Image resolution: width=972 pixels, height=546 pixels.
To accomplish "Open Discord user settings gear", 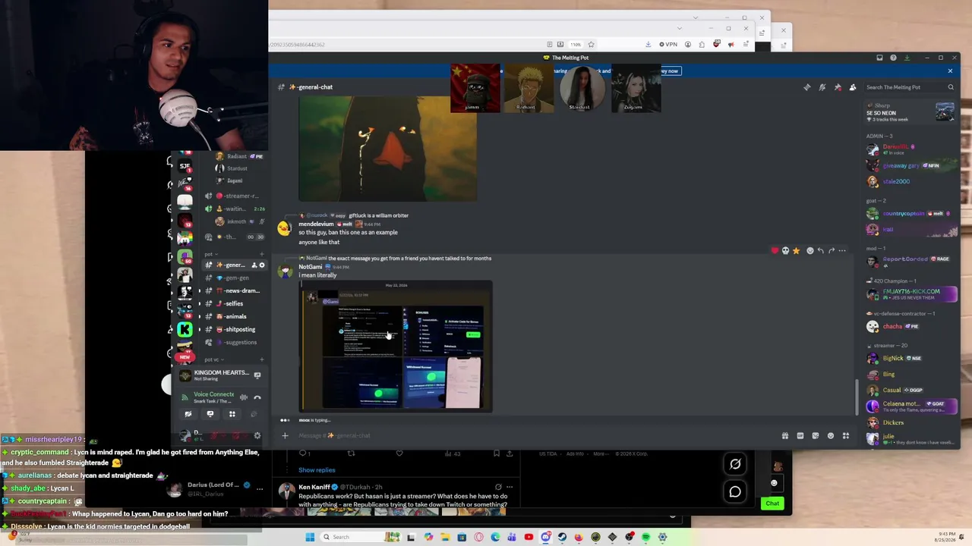I will pyautogui.click(x=257, y=436).
